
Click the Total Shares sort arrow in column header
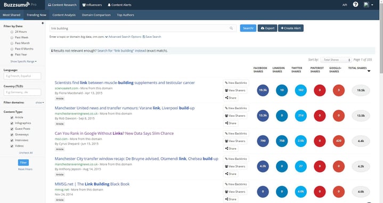pyautogui.click(x=369, y=71)
